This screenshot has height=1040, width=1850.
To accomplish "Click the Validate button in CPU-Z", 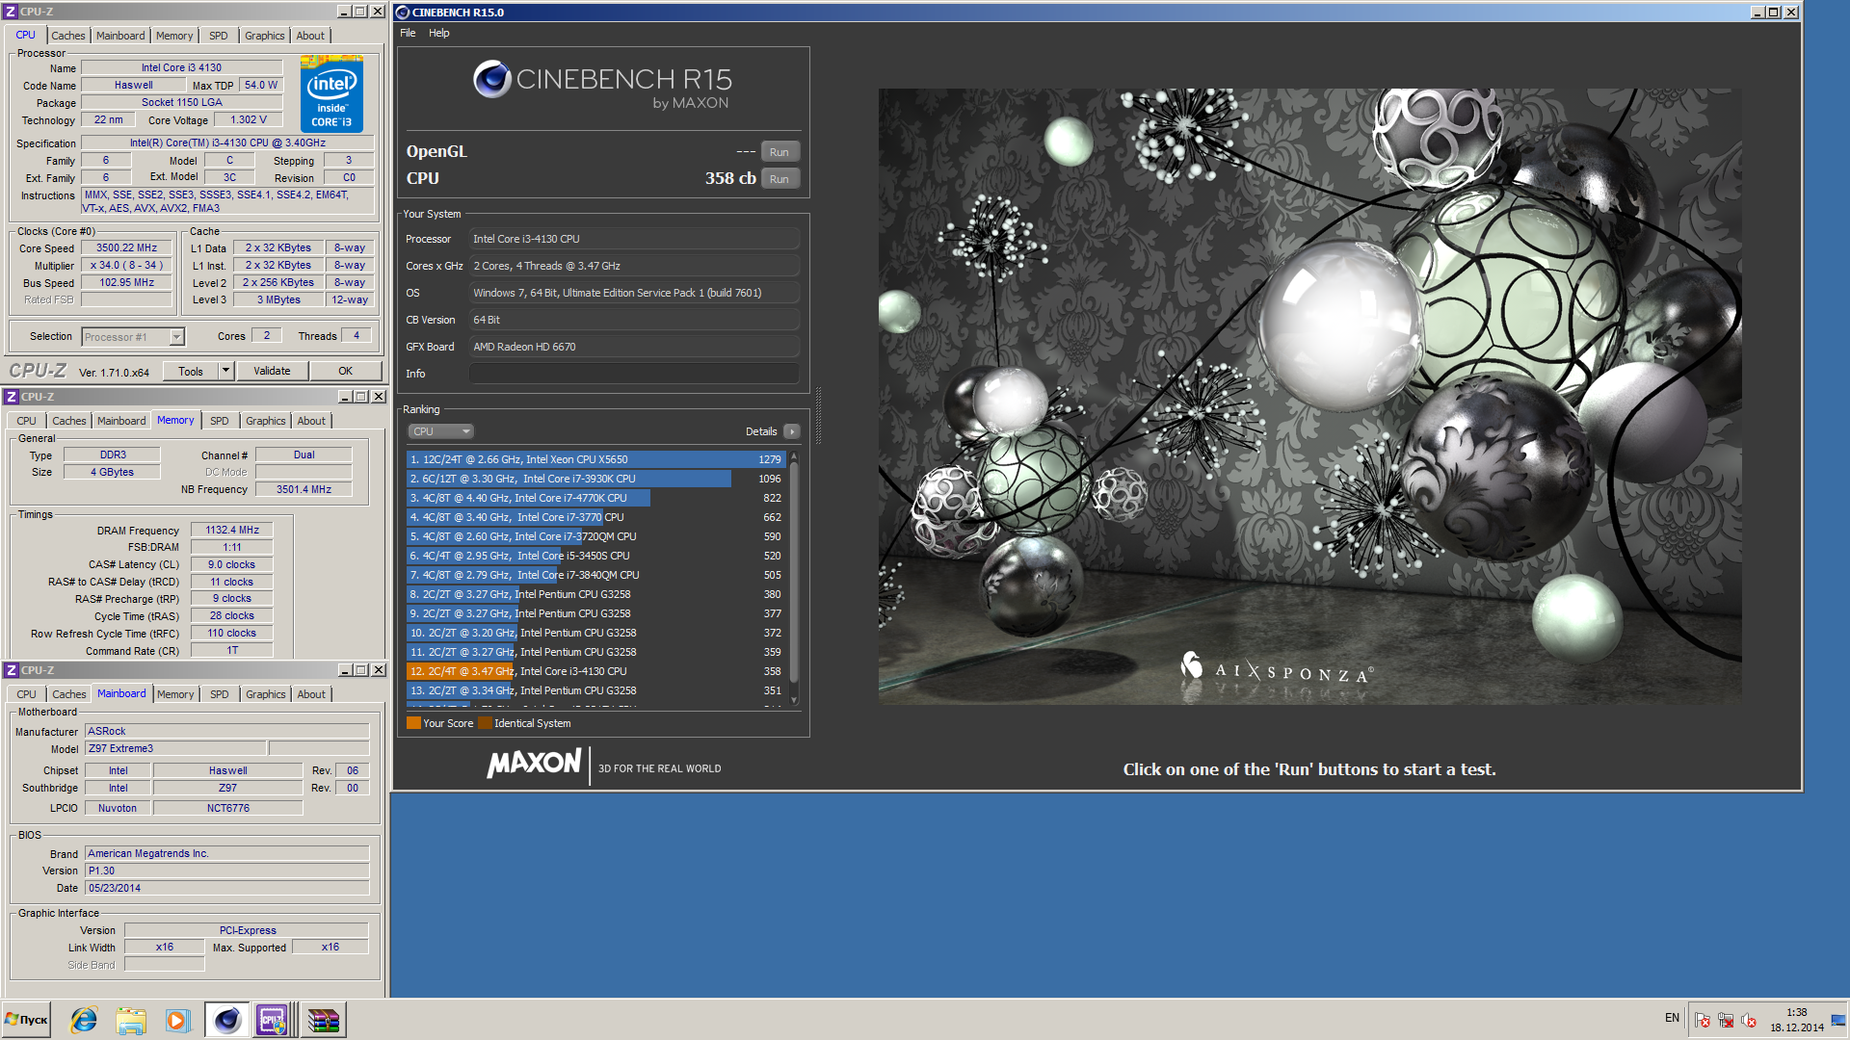I will click(272, 371).
